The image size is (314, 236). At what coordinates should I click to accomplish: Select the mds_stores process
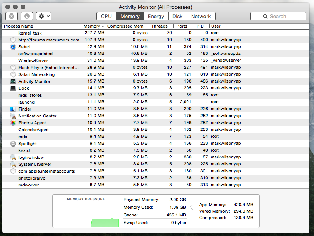coord(156,95)
